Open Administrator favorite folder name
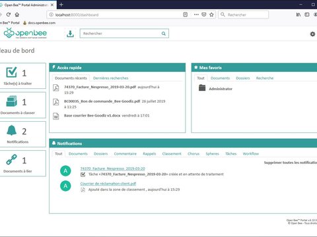Screen dimensions: 317x237 (221, 89)
